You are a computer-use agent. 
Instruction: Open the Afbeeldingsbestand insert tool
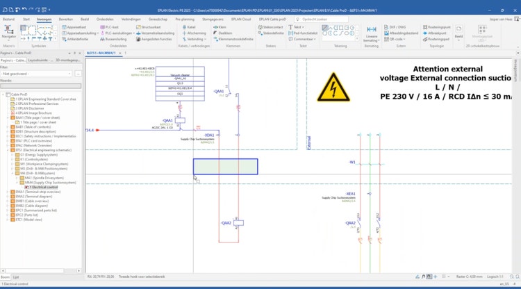point(402,33)
